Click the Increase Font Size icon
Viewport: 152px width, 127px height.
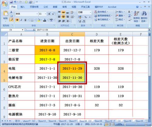(49, 14)
